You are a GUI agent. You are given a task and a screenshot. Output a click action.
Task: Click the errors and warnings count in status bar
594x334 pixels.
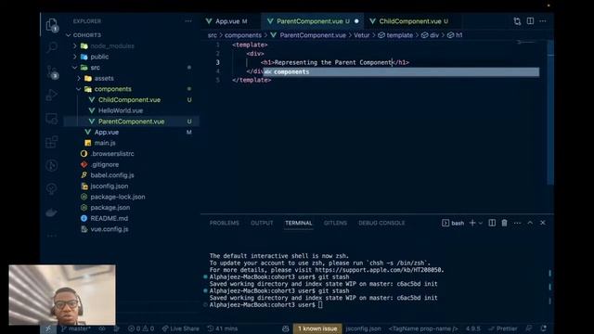point(140,328)
